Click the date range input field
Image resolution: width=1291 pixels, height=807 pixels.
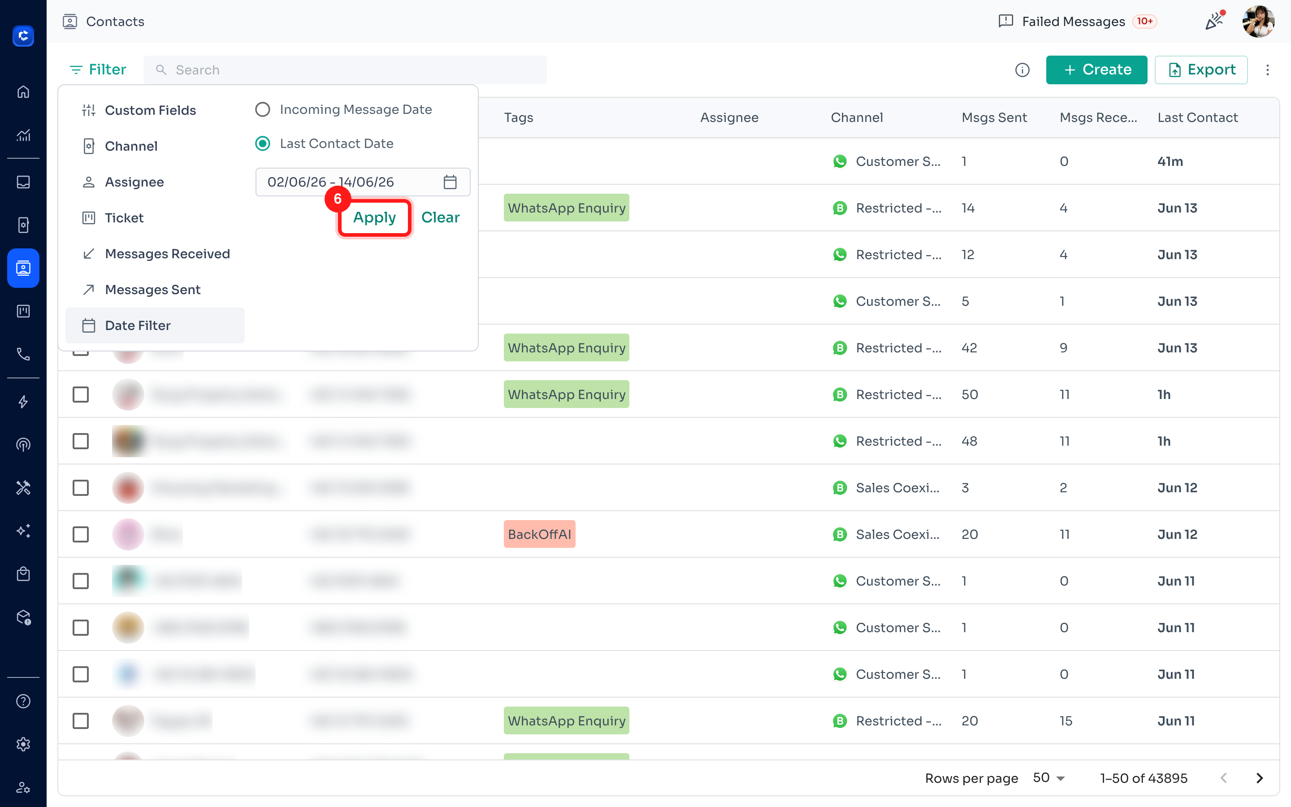click(x=363, y=182)
